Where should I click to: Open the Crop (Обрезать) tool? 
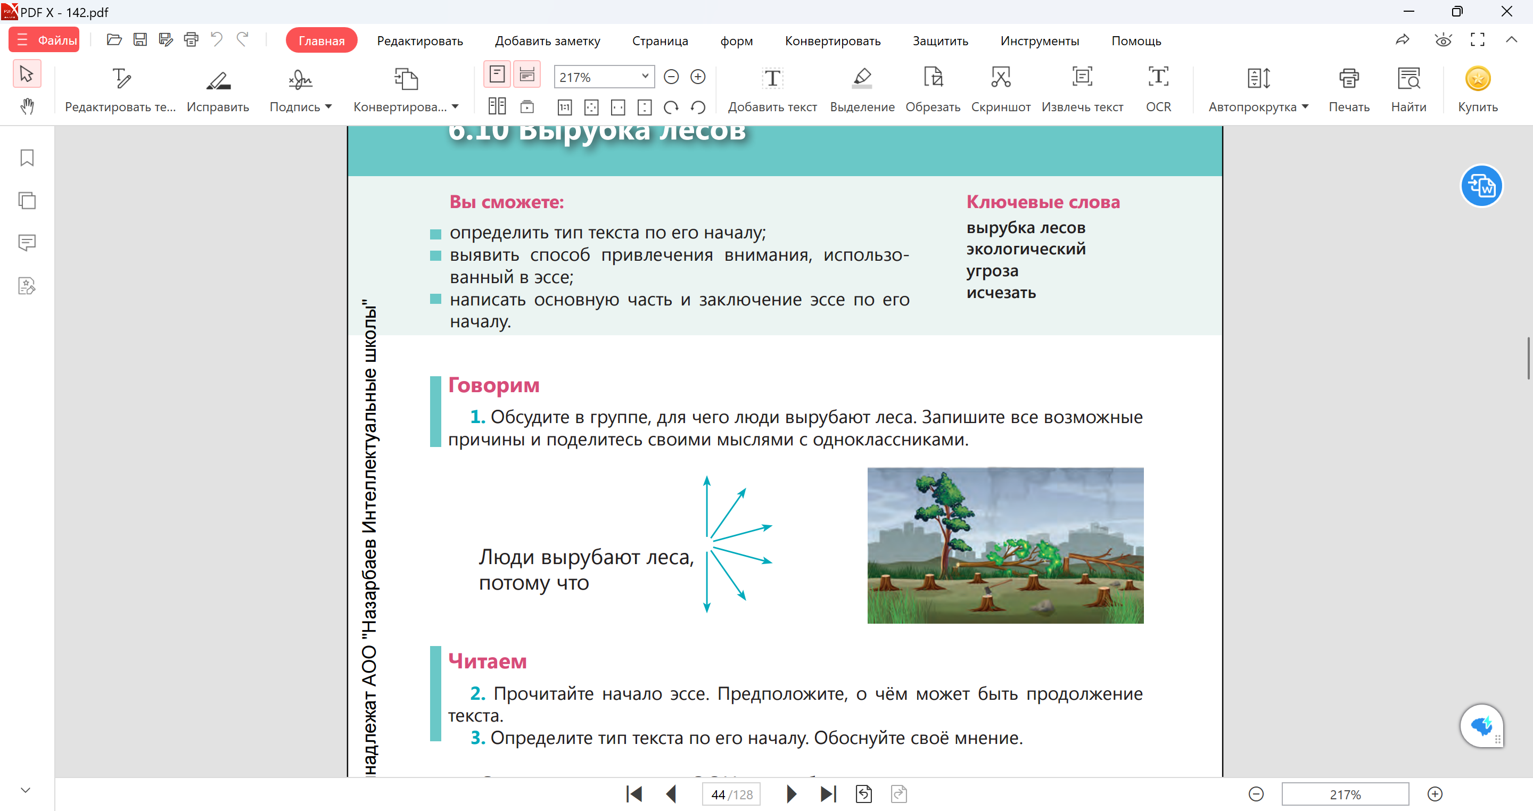coord(932,89)
